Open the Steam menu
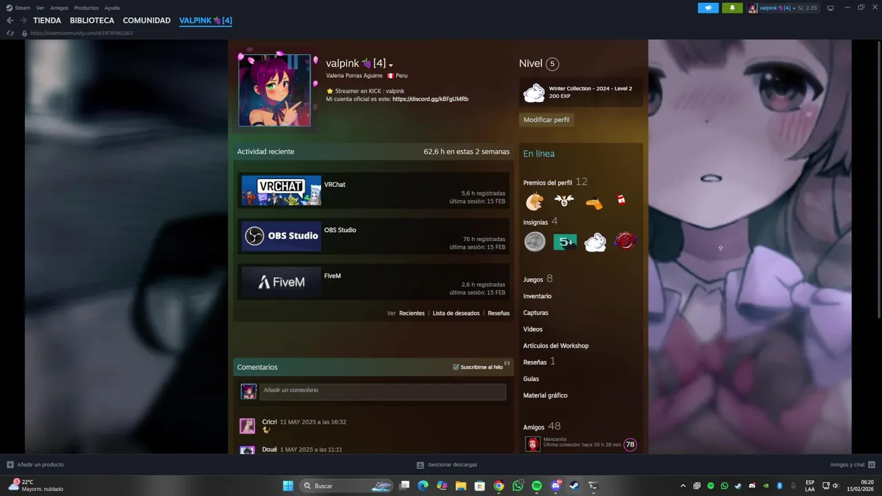 coord(23,8)
